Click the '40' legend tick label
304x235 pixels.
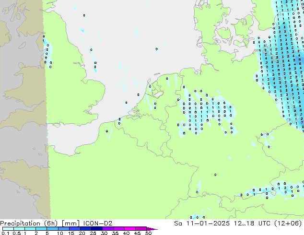click(126, 233)
